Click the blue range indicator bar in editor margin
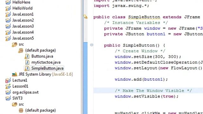203x114 pixels. (85, 78)
